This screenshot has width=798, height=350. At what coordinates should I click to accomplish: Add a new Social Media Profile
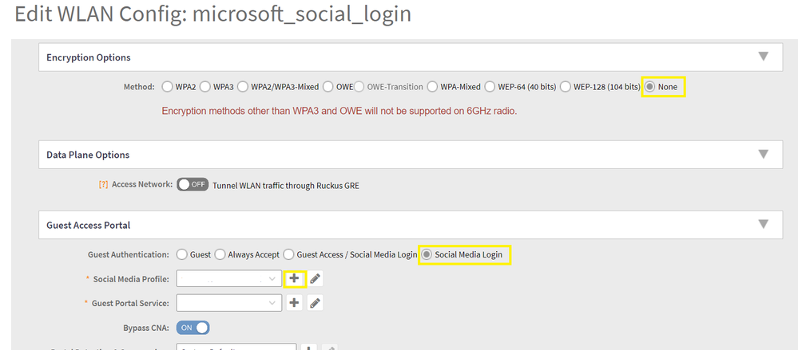point(294,279)
